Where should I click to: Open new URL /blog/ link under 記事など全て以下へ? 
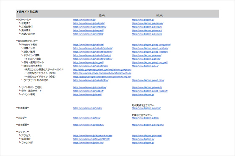click(x=145, y=118)
